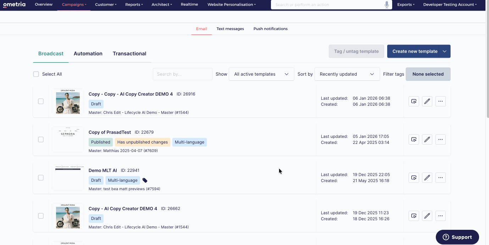Click the Tag / untag template button

click(x=356, y=51)
